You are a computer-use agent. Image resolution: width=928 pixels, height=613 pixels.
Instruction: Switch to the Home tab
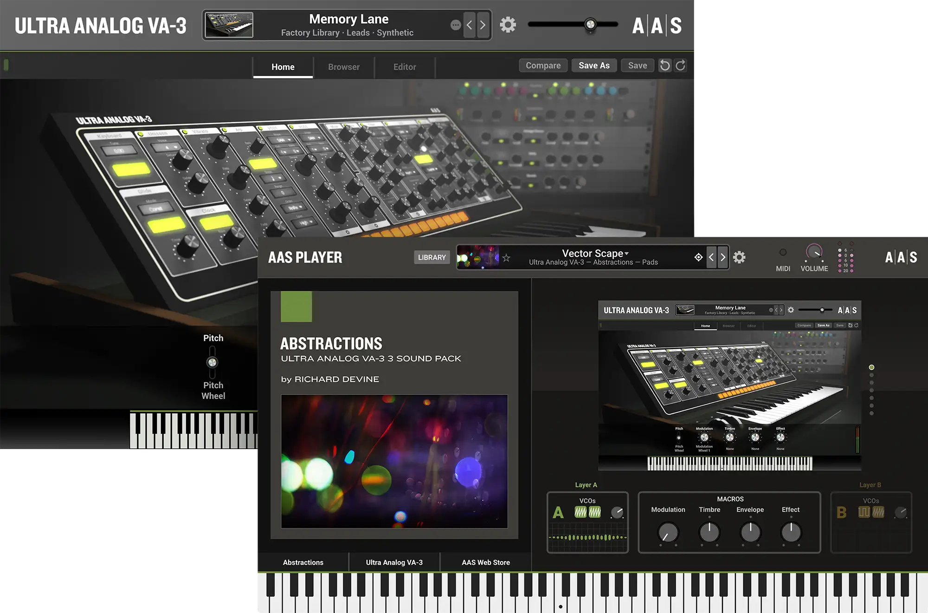click(x=283, y=67)
